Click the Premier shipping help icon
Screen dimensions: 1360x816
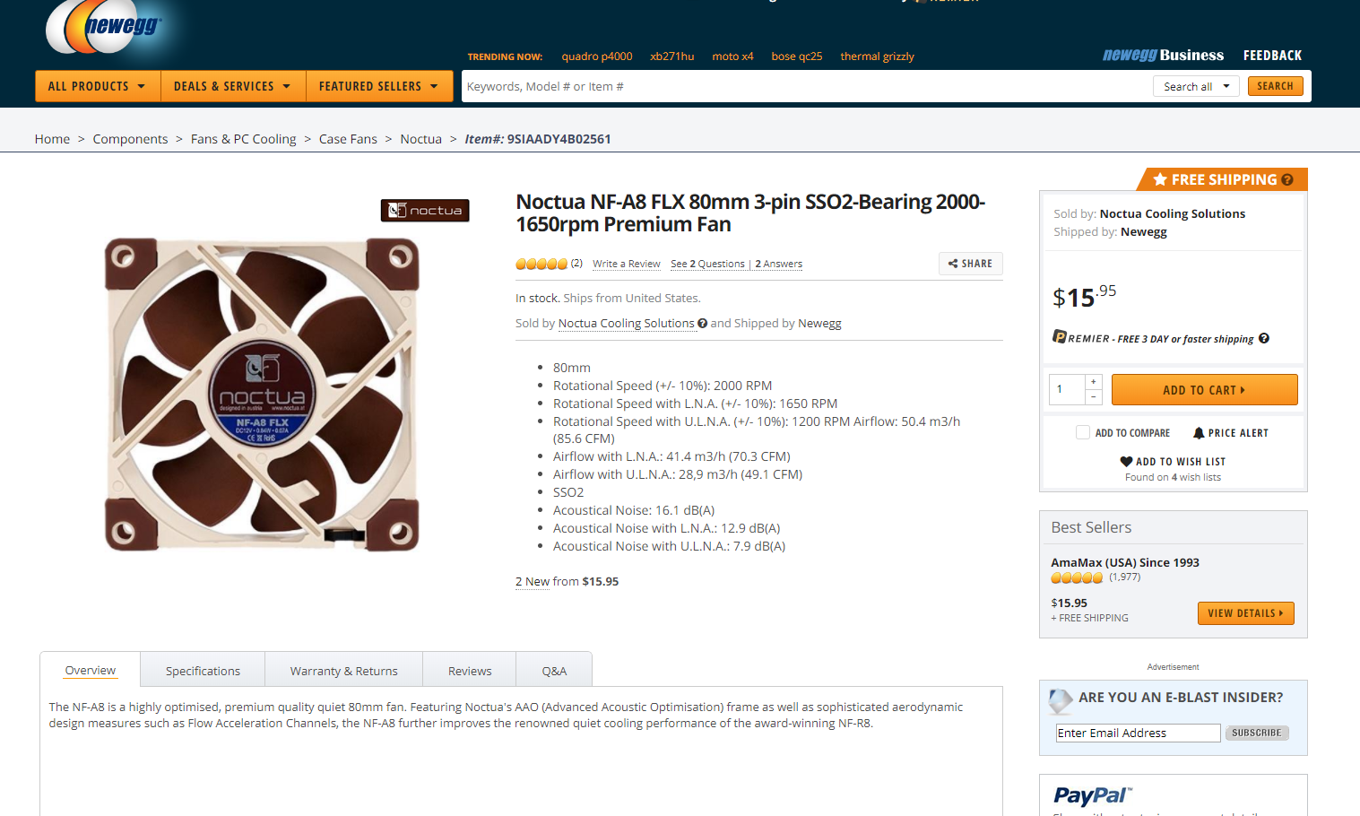(1264, 338)
